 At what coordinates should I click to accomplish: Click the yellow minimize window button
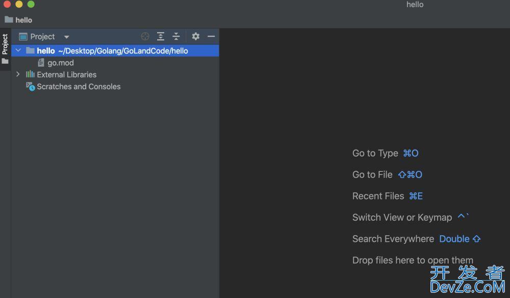(19, 4)
